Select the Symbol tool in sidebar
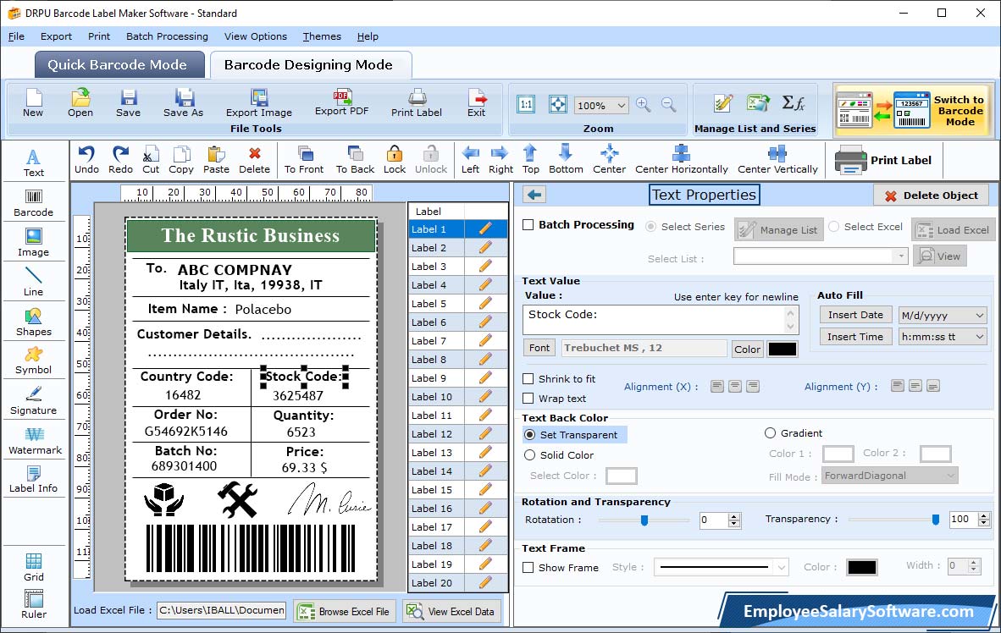This screenshot has width=1001, height=633. (33, 361)
